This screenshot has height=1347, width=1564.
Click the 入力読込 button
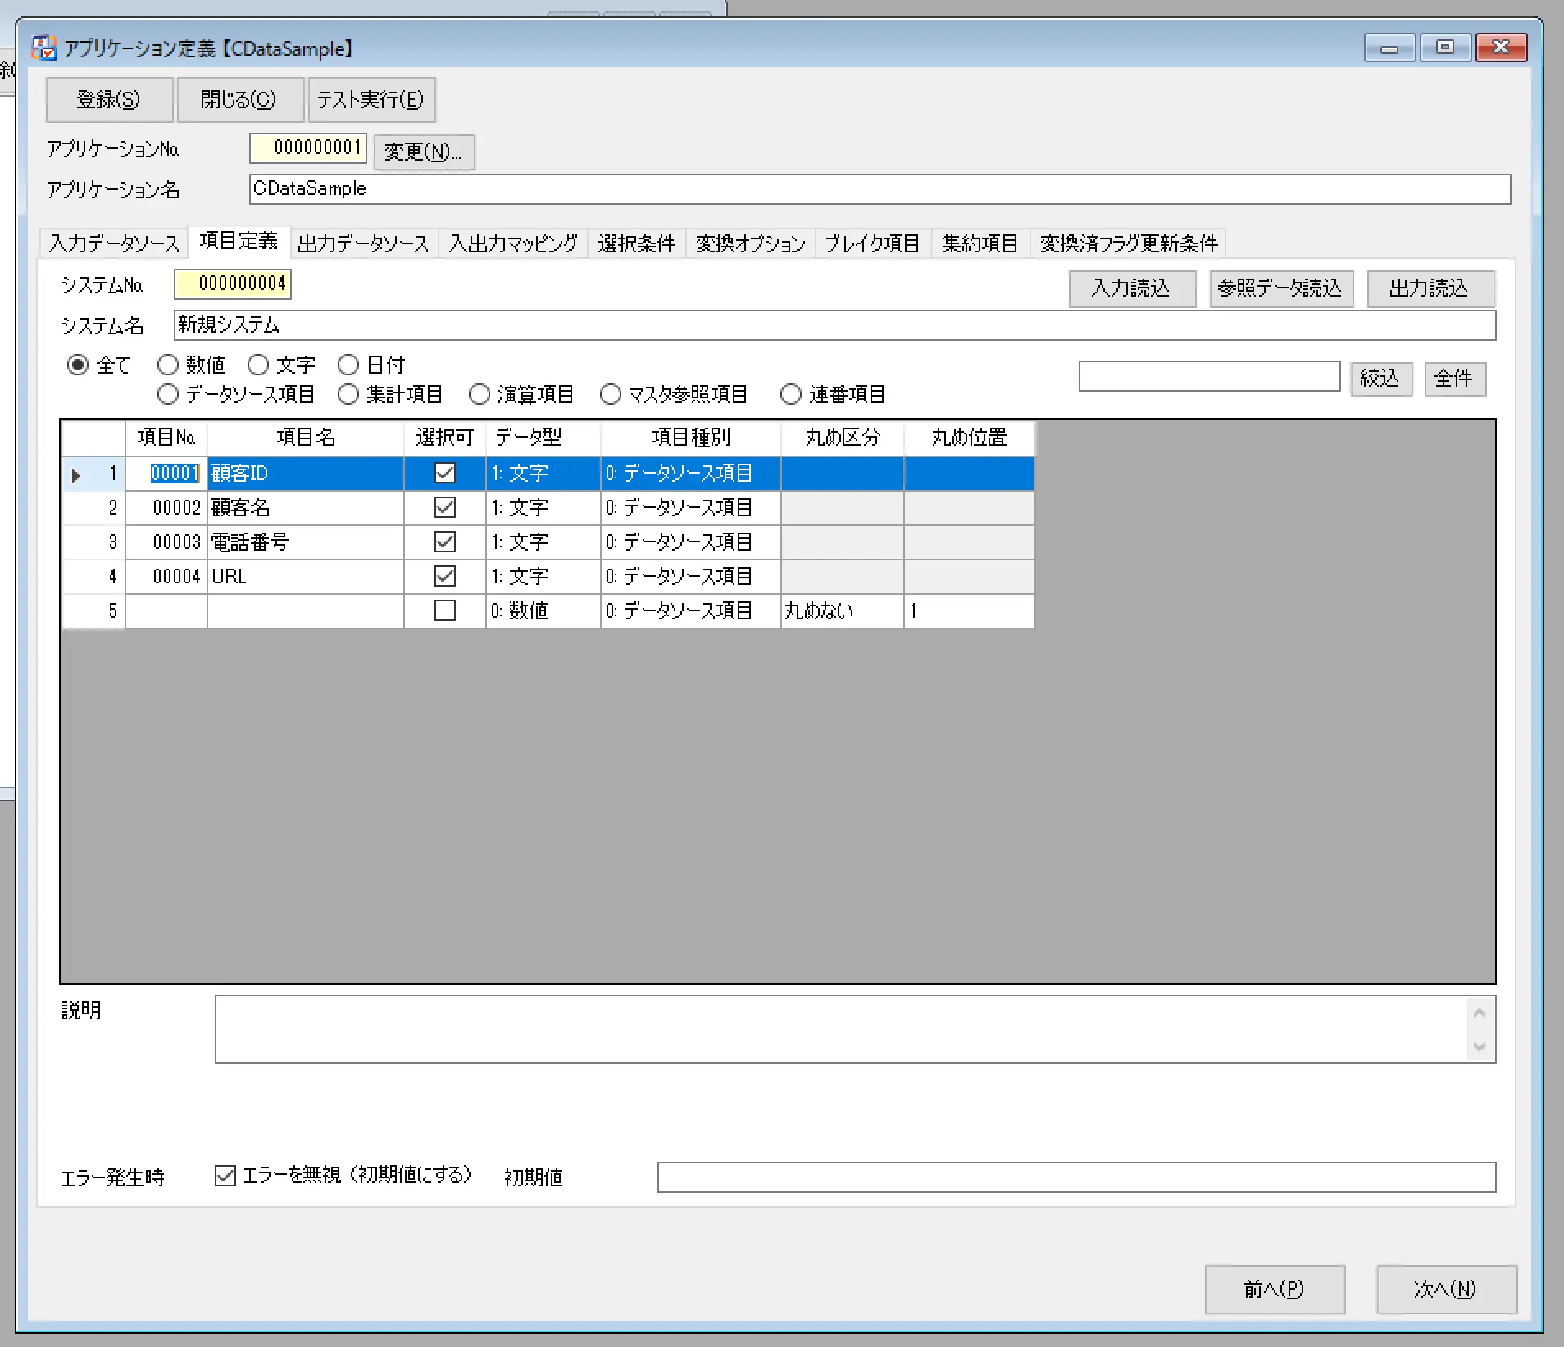click(x=1132, y=288)
